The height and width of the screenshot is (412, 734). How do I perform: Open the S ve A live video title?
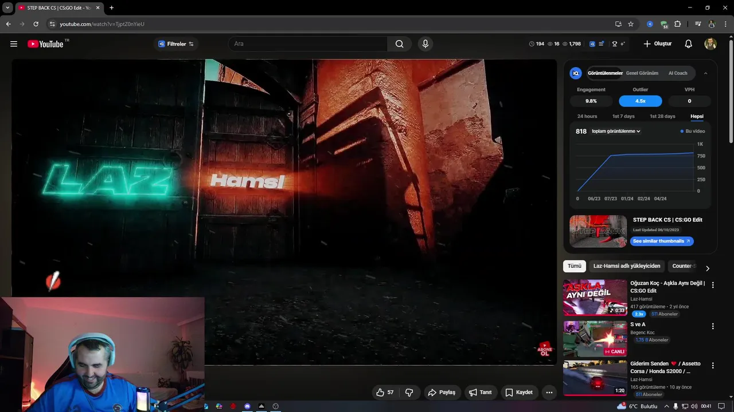pyautogui.click(x=638, y=324)
